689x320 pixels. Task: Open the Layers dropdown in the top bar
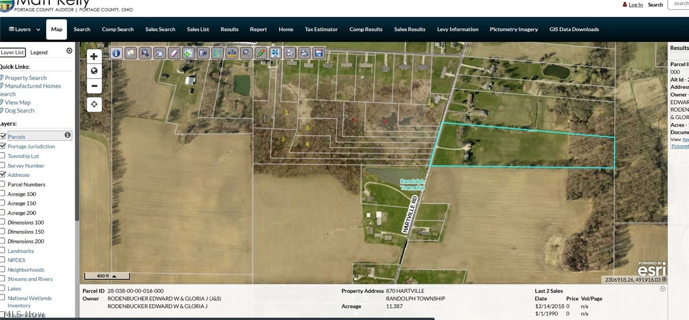(23, 29)
